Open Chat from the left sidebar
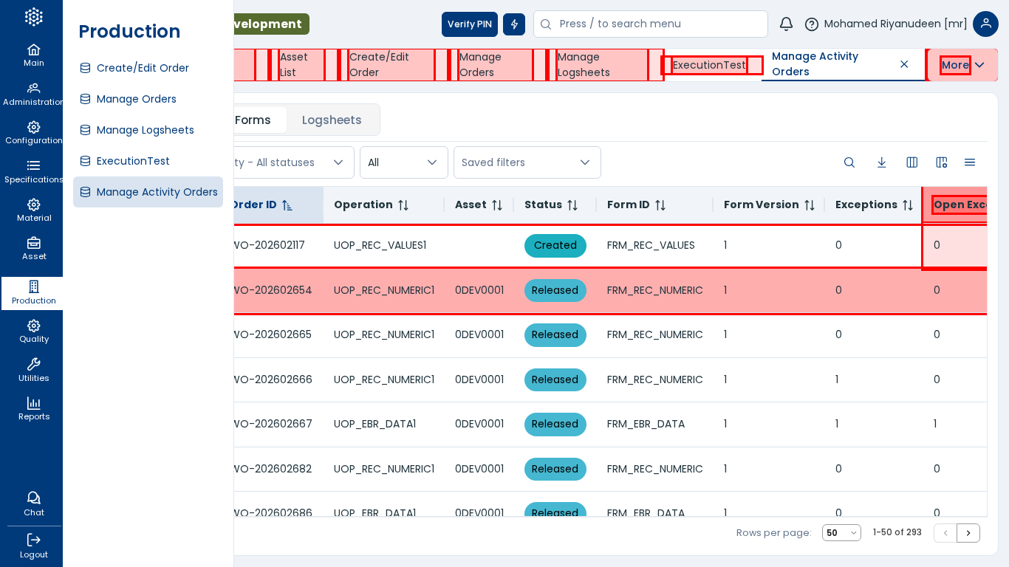 coord(33,504)
